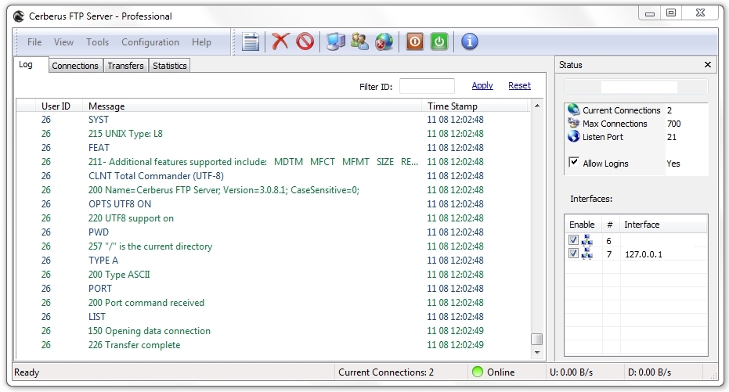
Task: Select the '211- Additional features supported' row
Action: [273, 162]
